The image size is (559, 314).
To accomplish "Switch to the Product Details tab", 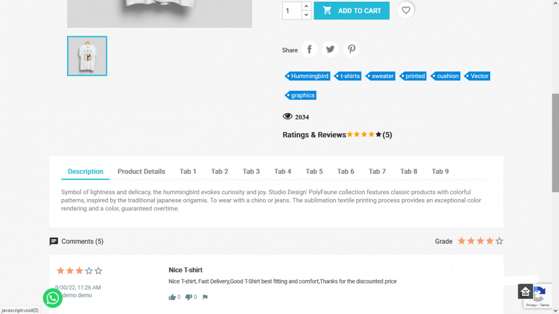I will click(141, 171).
